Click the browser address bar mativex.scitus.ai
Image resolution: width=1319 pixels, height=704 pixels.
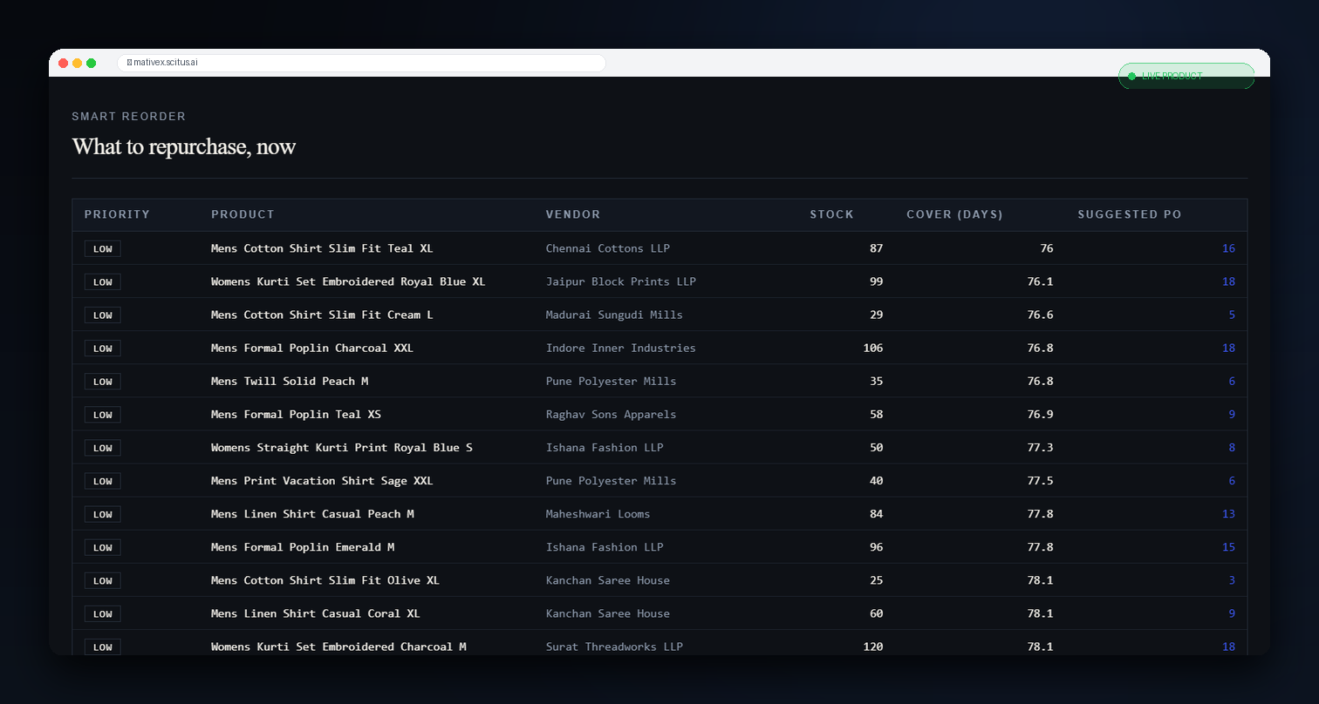tap(361, 63)
